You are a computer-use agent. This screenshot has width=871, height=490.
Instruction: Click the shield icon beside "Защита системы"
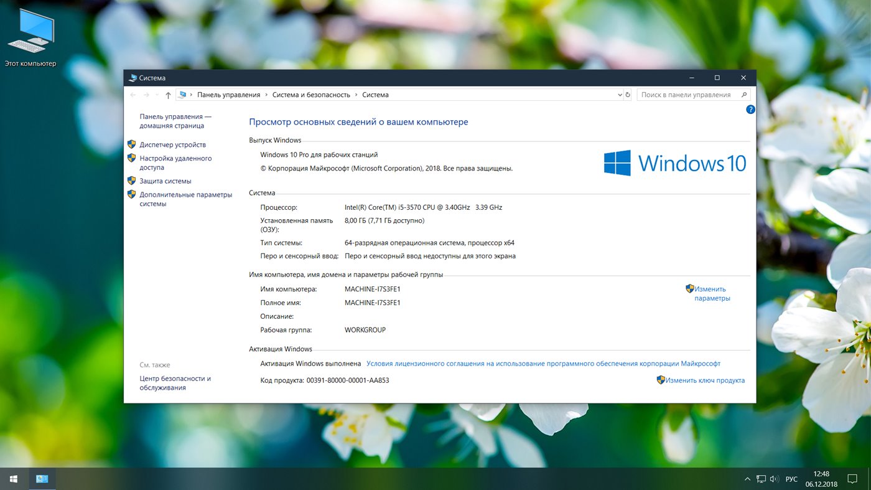(131, 181)
